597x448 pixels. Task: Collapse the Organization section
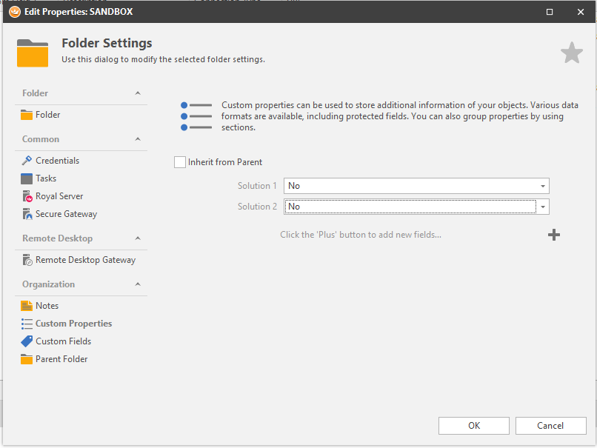tap(138, 284)
